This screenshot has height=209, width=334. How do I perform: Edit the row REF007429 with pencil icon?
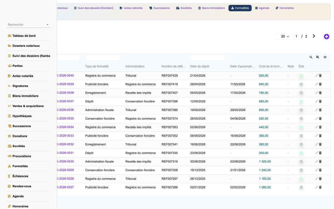click(x=316, y=76)
